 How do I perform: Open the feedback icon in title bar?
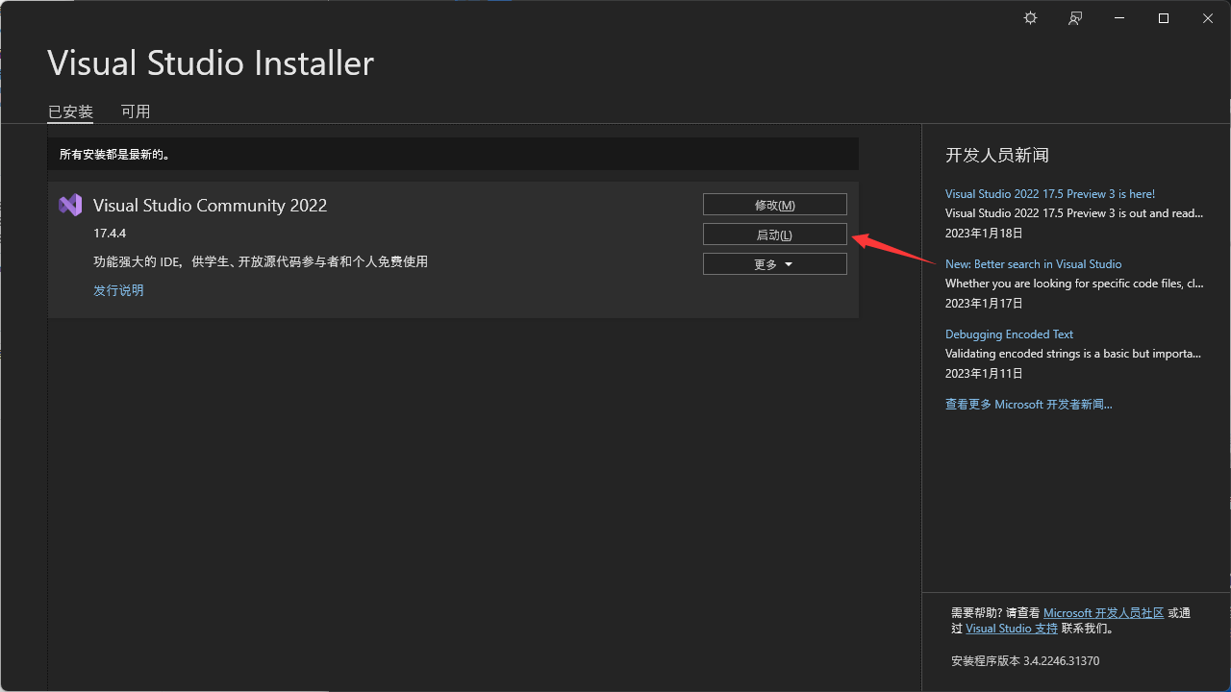(1075, 18)
